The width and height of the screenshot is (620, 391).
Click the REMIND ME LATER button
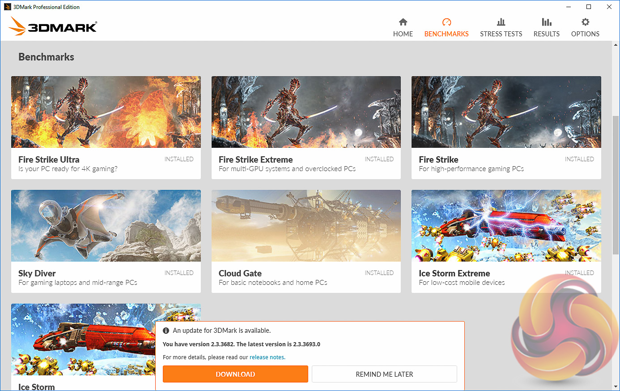(384, 374)
